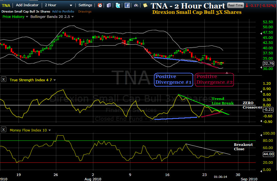
Task: Expand True Strength Index 4 7 options
Action: tap(55, 80)
